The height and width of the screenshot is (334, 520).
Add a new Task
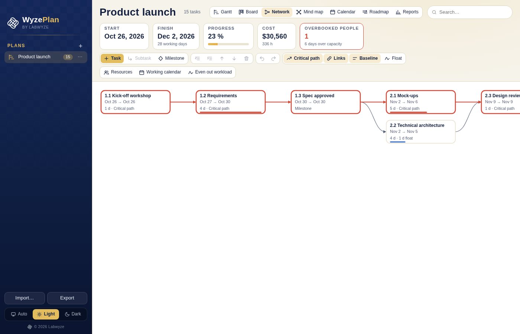pyautogui.click(x=112, y=59)
